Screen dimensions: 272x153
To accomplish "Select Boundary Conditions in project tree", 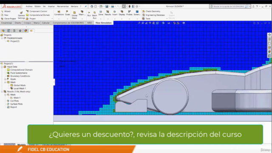I will pyautogui.click(x=20, y=76).
